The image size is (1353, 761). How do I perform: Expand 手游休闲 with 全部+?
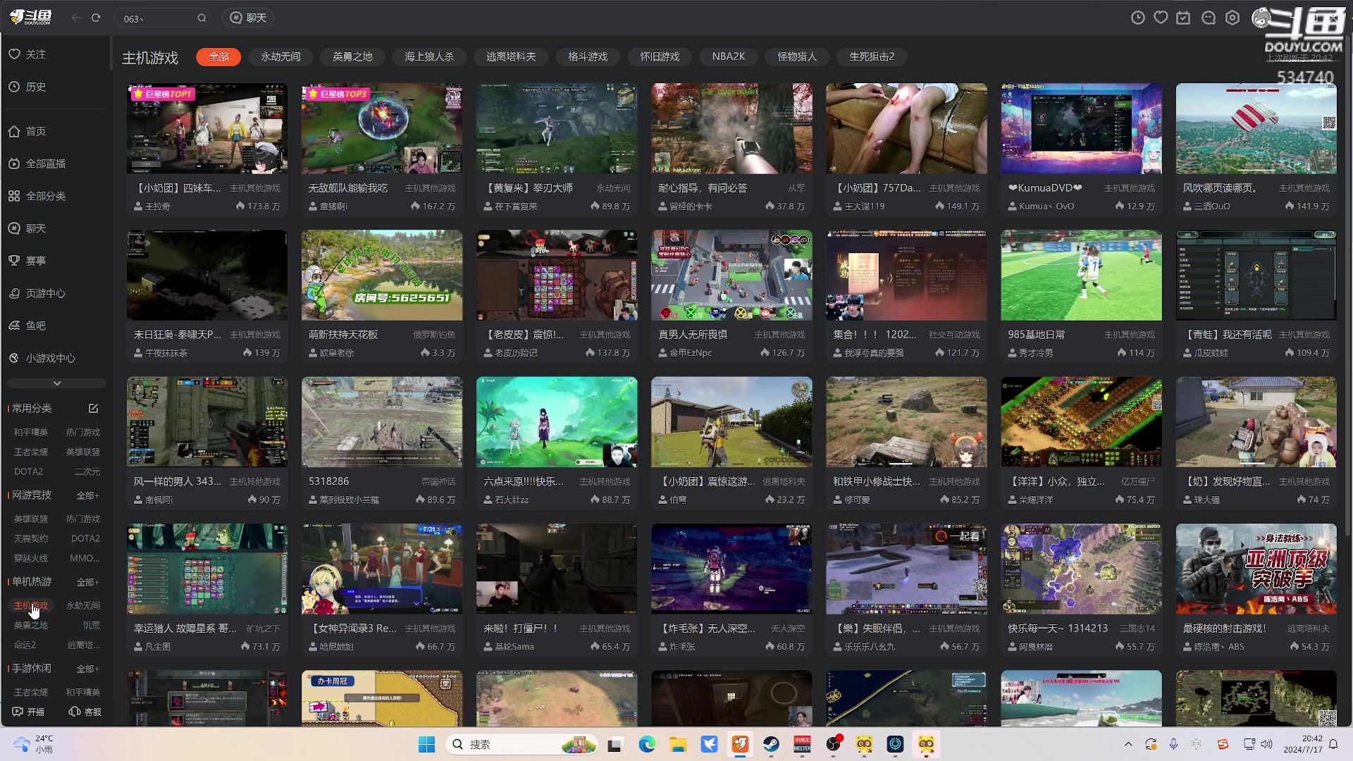click(x=88, y=669)
